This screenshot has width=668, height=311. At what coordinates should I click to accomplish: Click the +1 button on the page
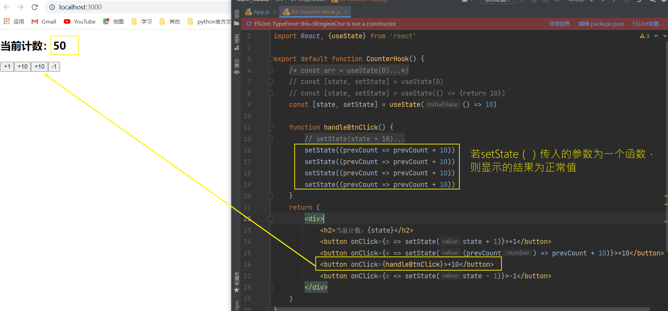[7, 66]
